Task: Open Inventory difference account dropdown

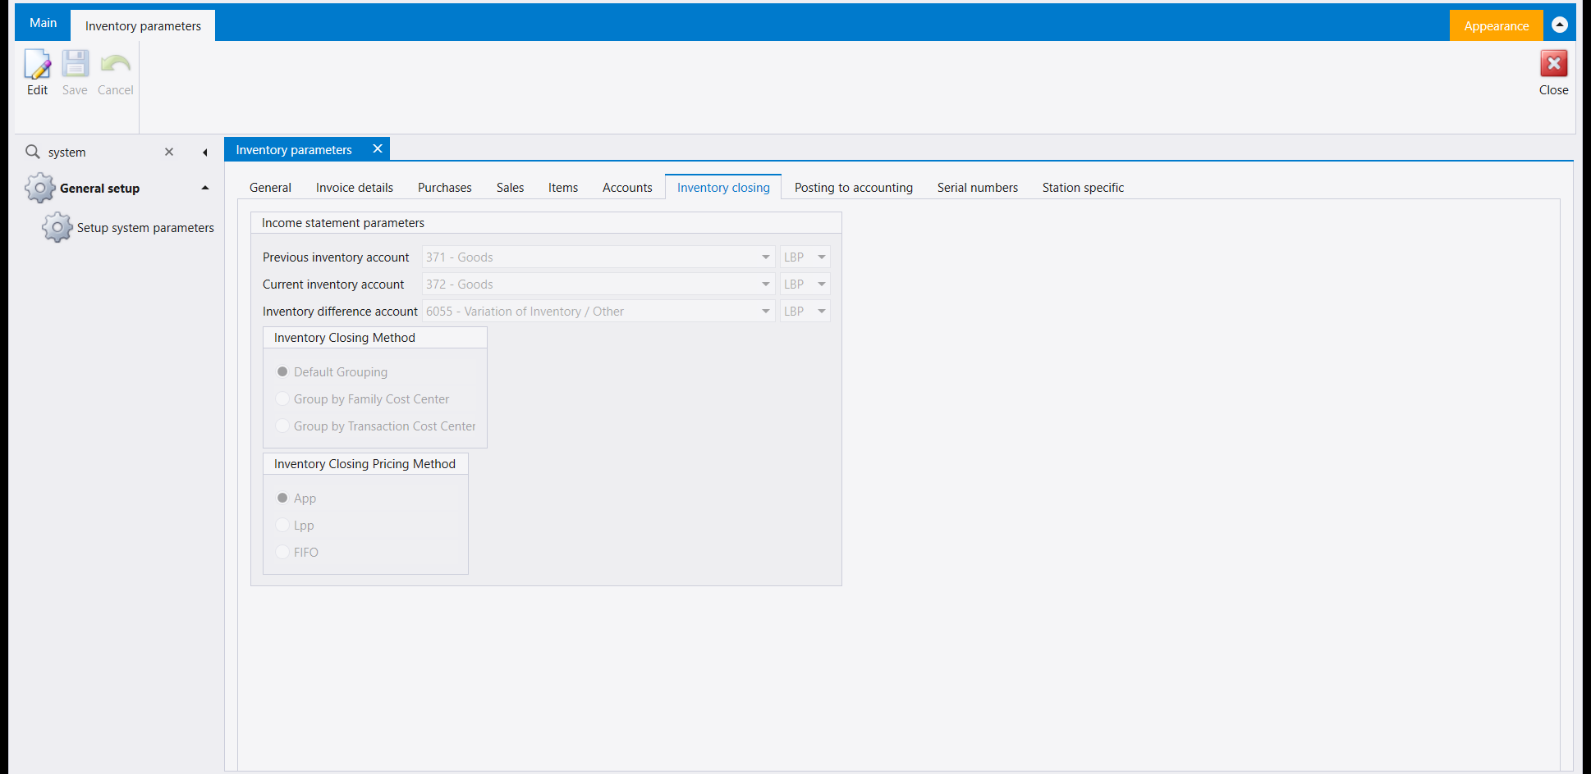Action: [765, 311]
